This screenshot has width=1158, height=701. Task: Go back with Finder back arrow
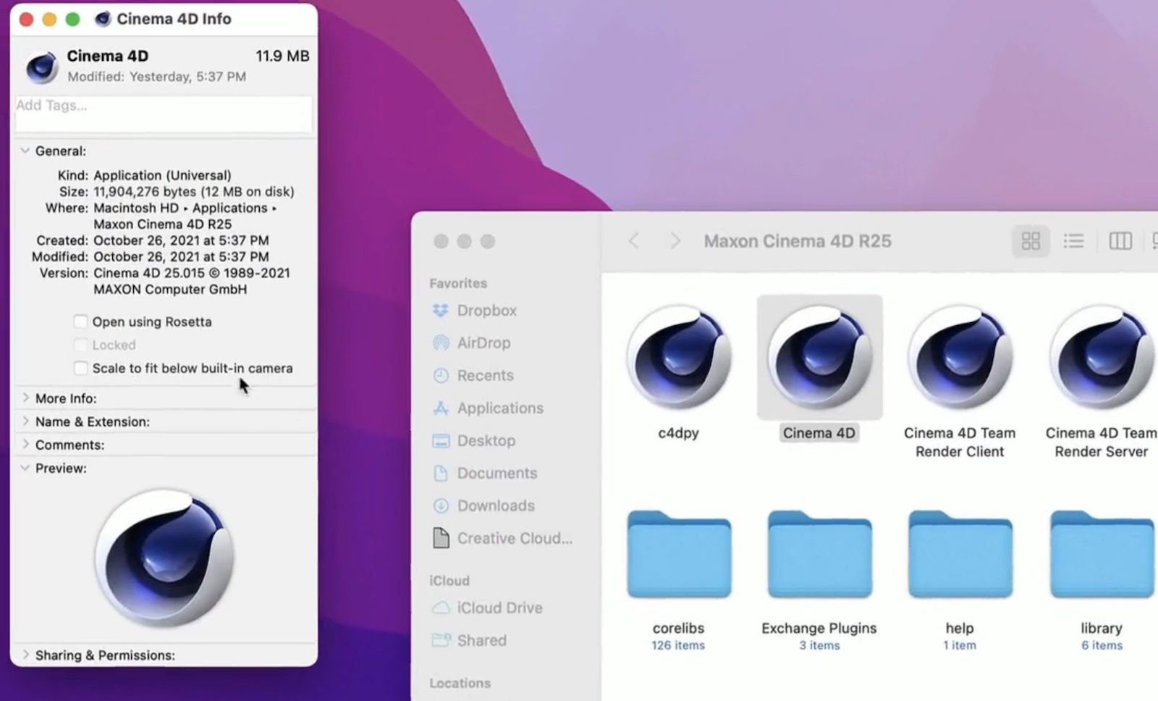click(x=634, y=240)
